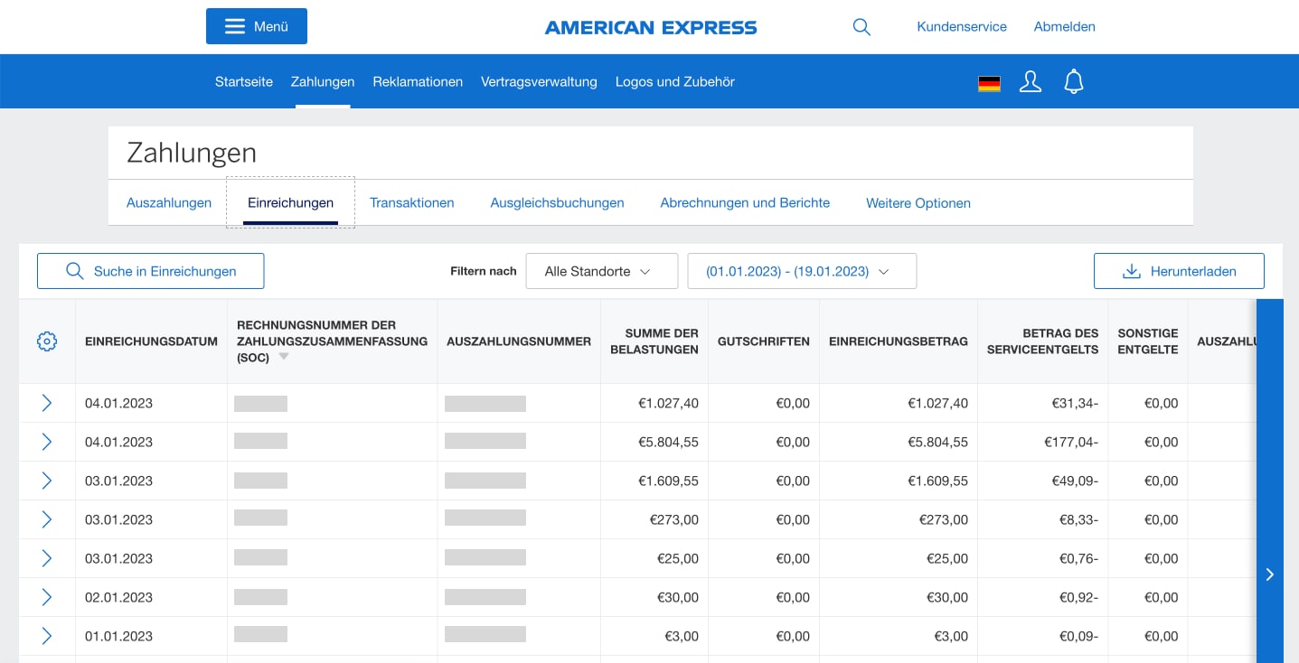The height and width of the screenshot is (663, 1299).
Task: Open Vertragsverwaltung from the navigation bar
Action: pos(539,81)
